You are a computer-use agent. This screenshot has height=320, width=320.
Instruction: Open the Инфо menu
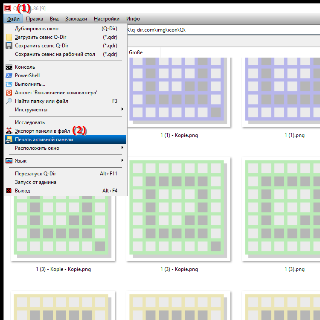click(x=133, y=19)
